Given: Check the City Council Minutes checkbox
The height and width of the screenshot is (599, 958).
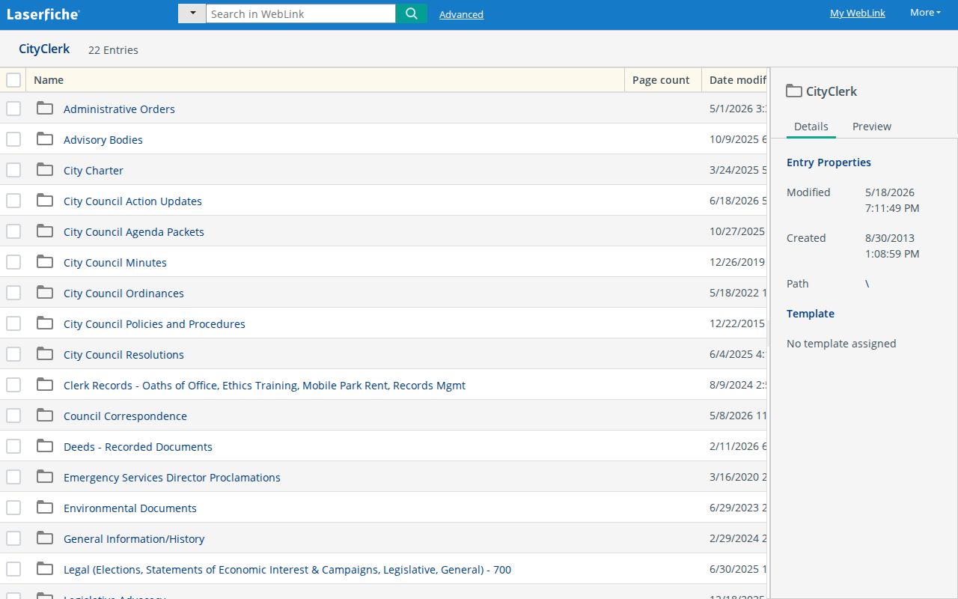Looking at the screenshot, I should tap(13, 262).
